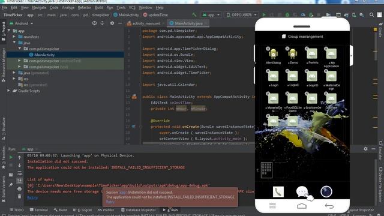The width and height of the screenshot is (384, 216).
Task: Click the Make Project hammer icon
Action: (x=194, y=15)
